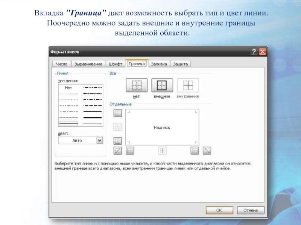Toggle the diagonal up border button
The image size is (301, 225).
coord(118,151)
